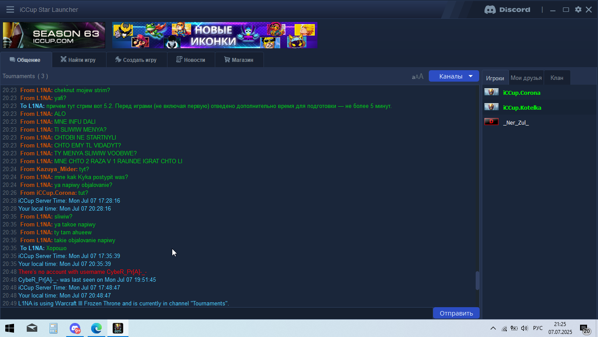Click the chat vertical scrollbar thumb
The height and width of the screenshot is (337, 598).
pyautogui.click(x=477, y=280)
